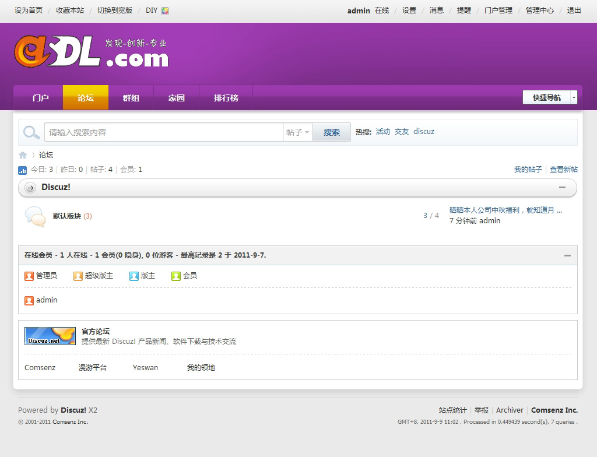Screen dimensions: 597x457
Task: Click 在线会员 heading link
Action: pyautogui.click(x=38, y=255)
